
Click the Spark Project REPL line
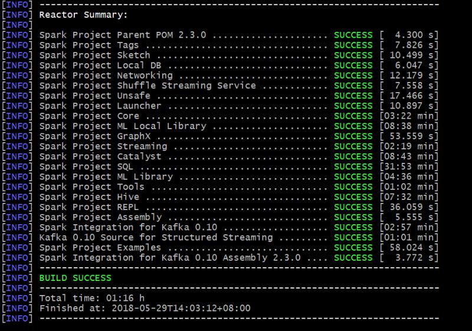pyautogui.click(x=89, y=207)
